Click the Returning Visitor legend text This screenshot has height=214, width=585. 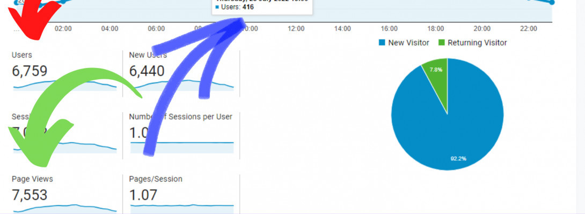pyautogui.click(x=478, y=43)
